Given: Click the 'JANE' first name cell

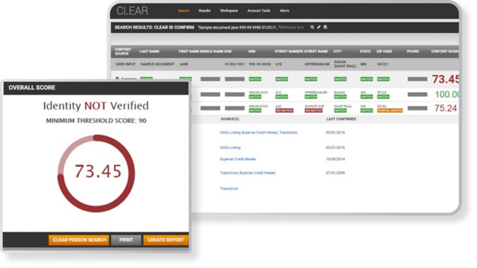Looking at the screenshot, I should (x=184, y=64).
